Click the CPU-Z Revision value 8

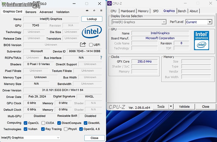(x=181, y=43)
